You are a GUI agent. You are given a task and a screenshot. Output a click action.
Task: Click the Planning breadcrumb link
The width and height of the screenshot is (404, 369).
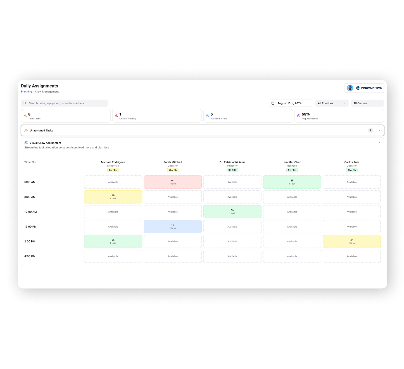click(x=27, y=92)
